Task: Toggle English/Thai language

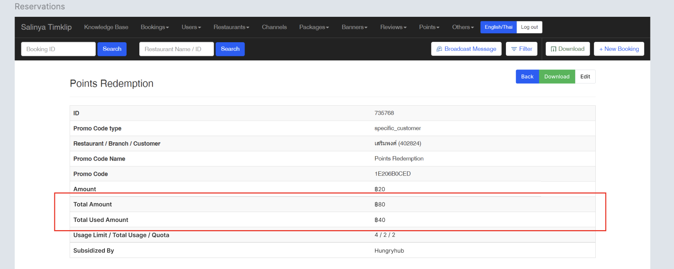Action: click(498, 27)
